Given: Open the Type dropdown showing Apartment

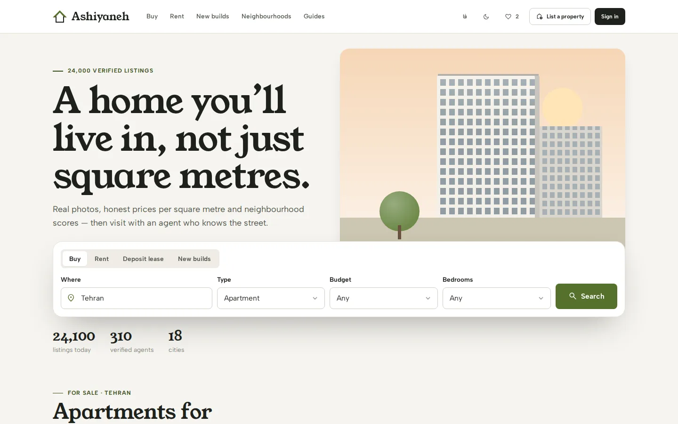Looking at the screenshot, I should 271,298.
